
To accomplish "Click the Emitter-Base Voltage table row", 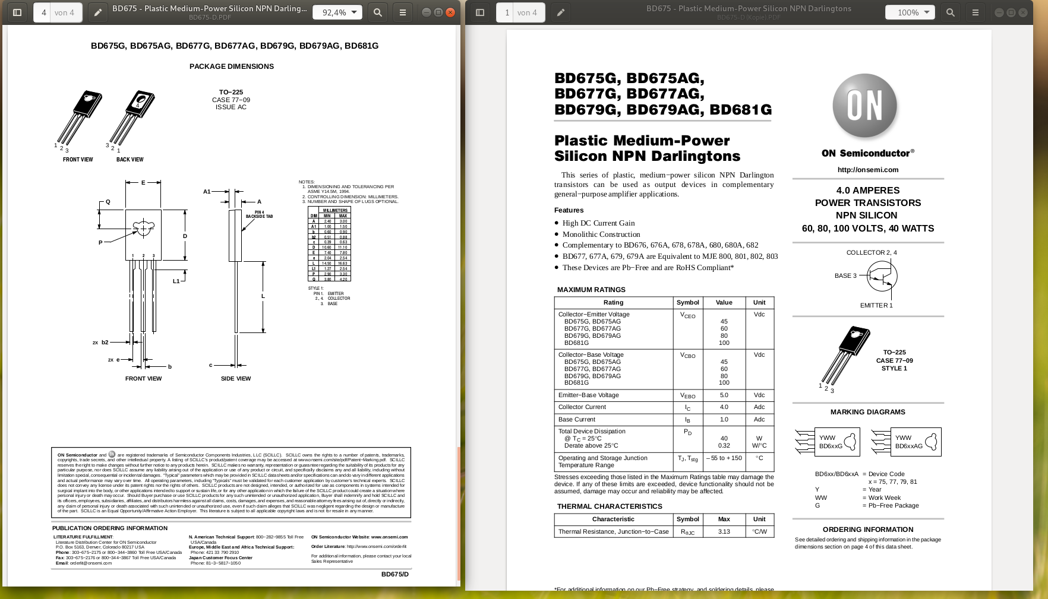I will (664, 395).
